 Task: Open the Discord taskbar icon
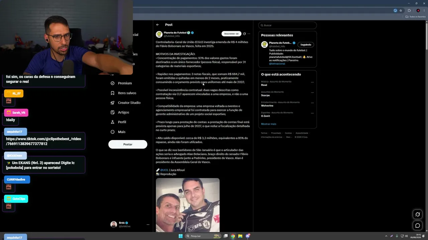coord(247,236)
